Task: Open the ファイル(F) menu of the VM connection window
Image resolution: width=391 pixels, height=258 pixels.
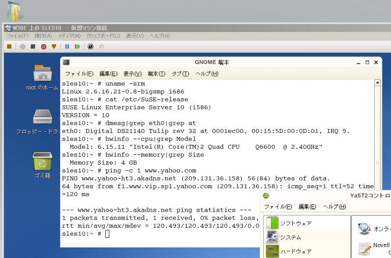Action: click(x=18, y=36)
